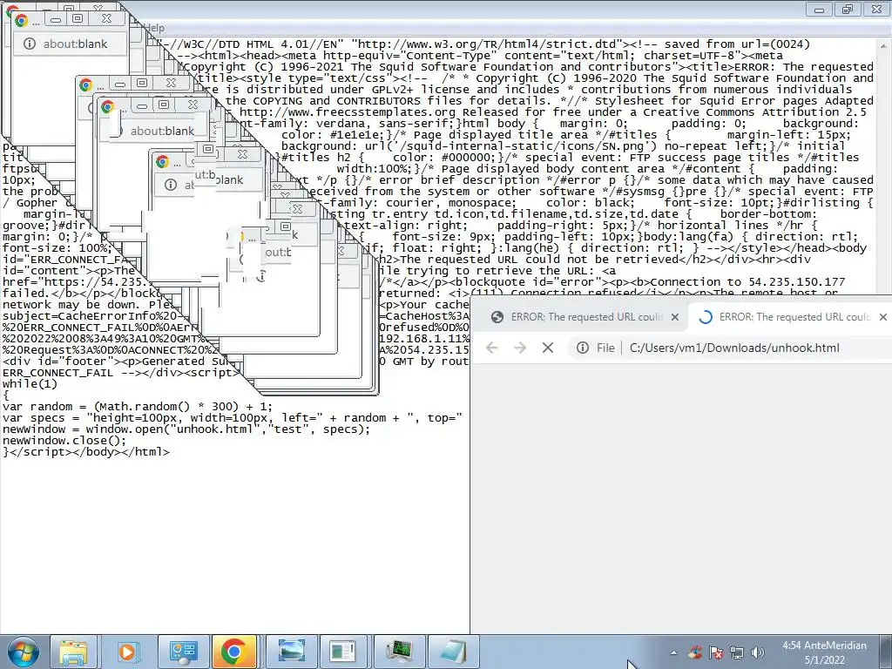892x669 pixels.
Task: Click info icon in the top-left about:blank popup
Action: (30, 44)
